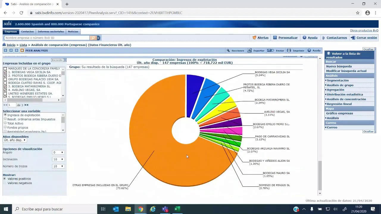The image size is (381, 214).
Task: Expand the Segmentación analysis item
Action: 338,81
